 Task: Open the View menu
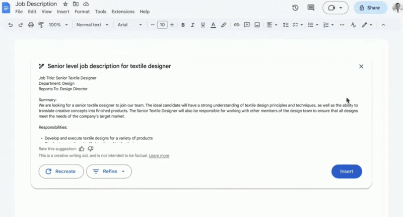tap(46, 12)
